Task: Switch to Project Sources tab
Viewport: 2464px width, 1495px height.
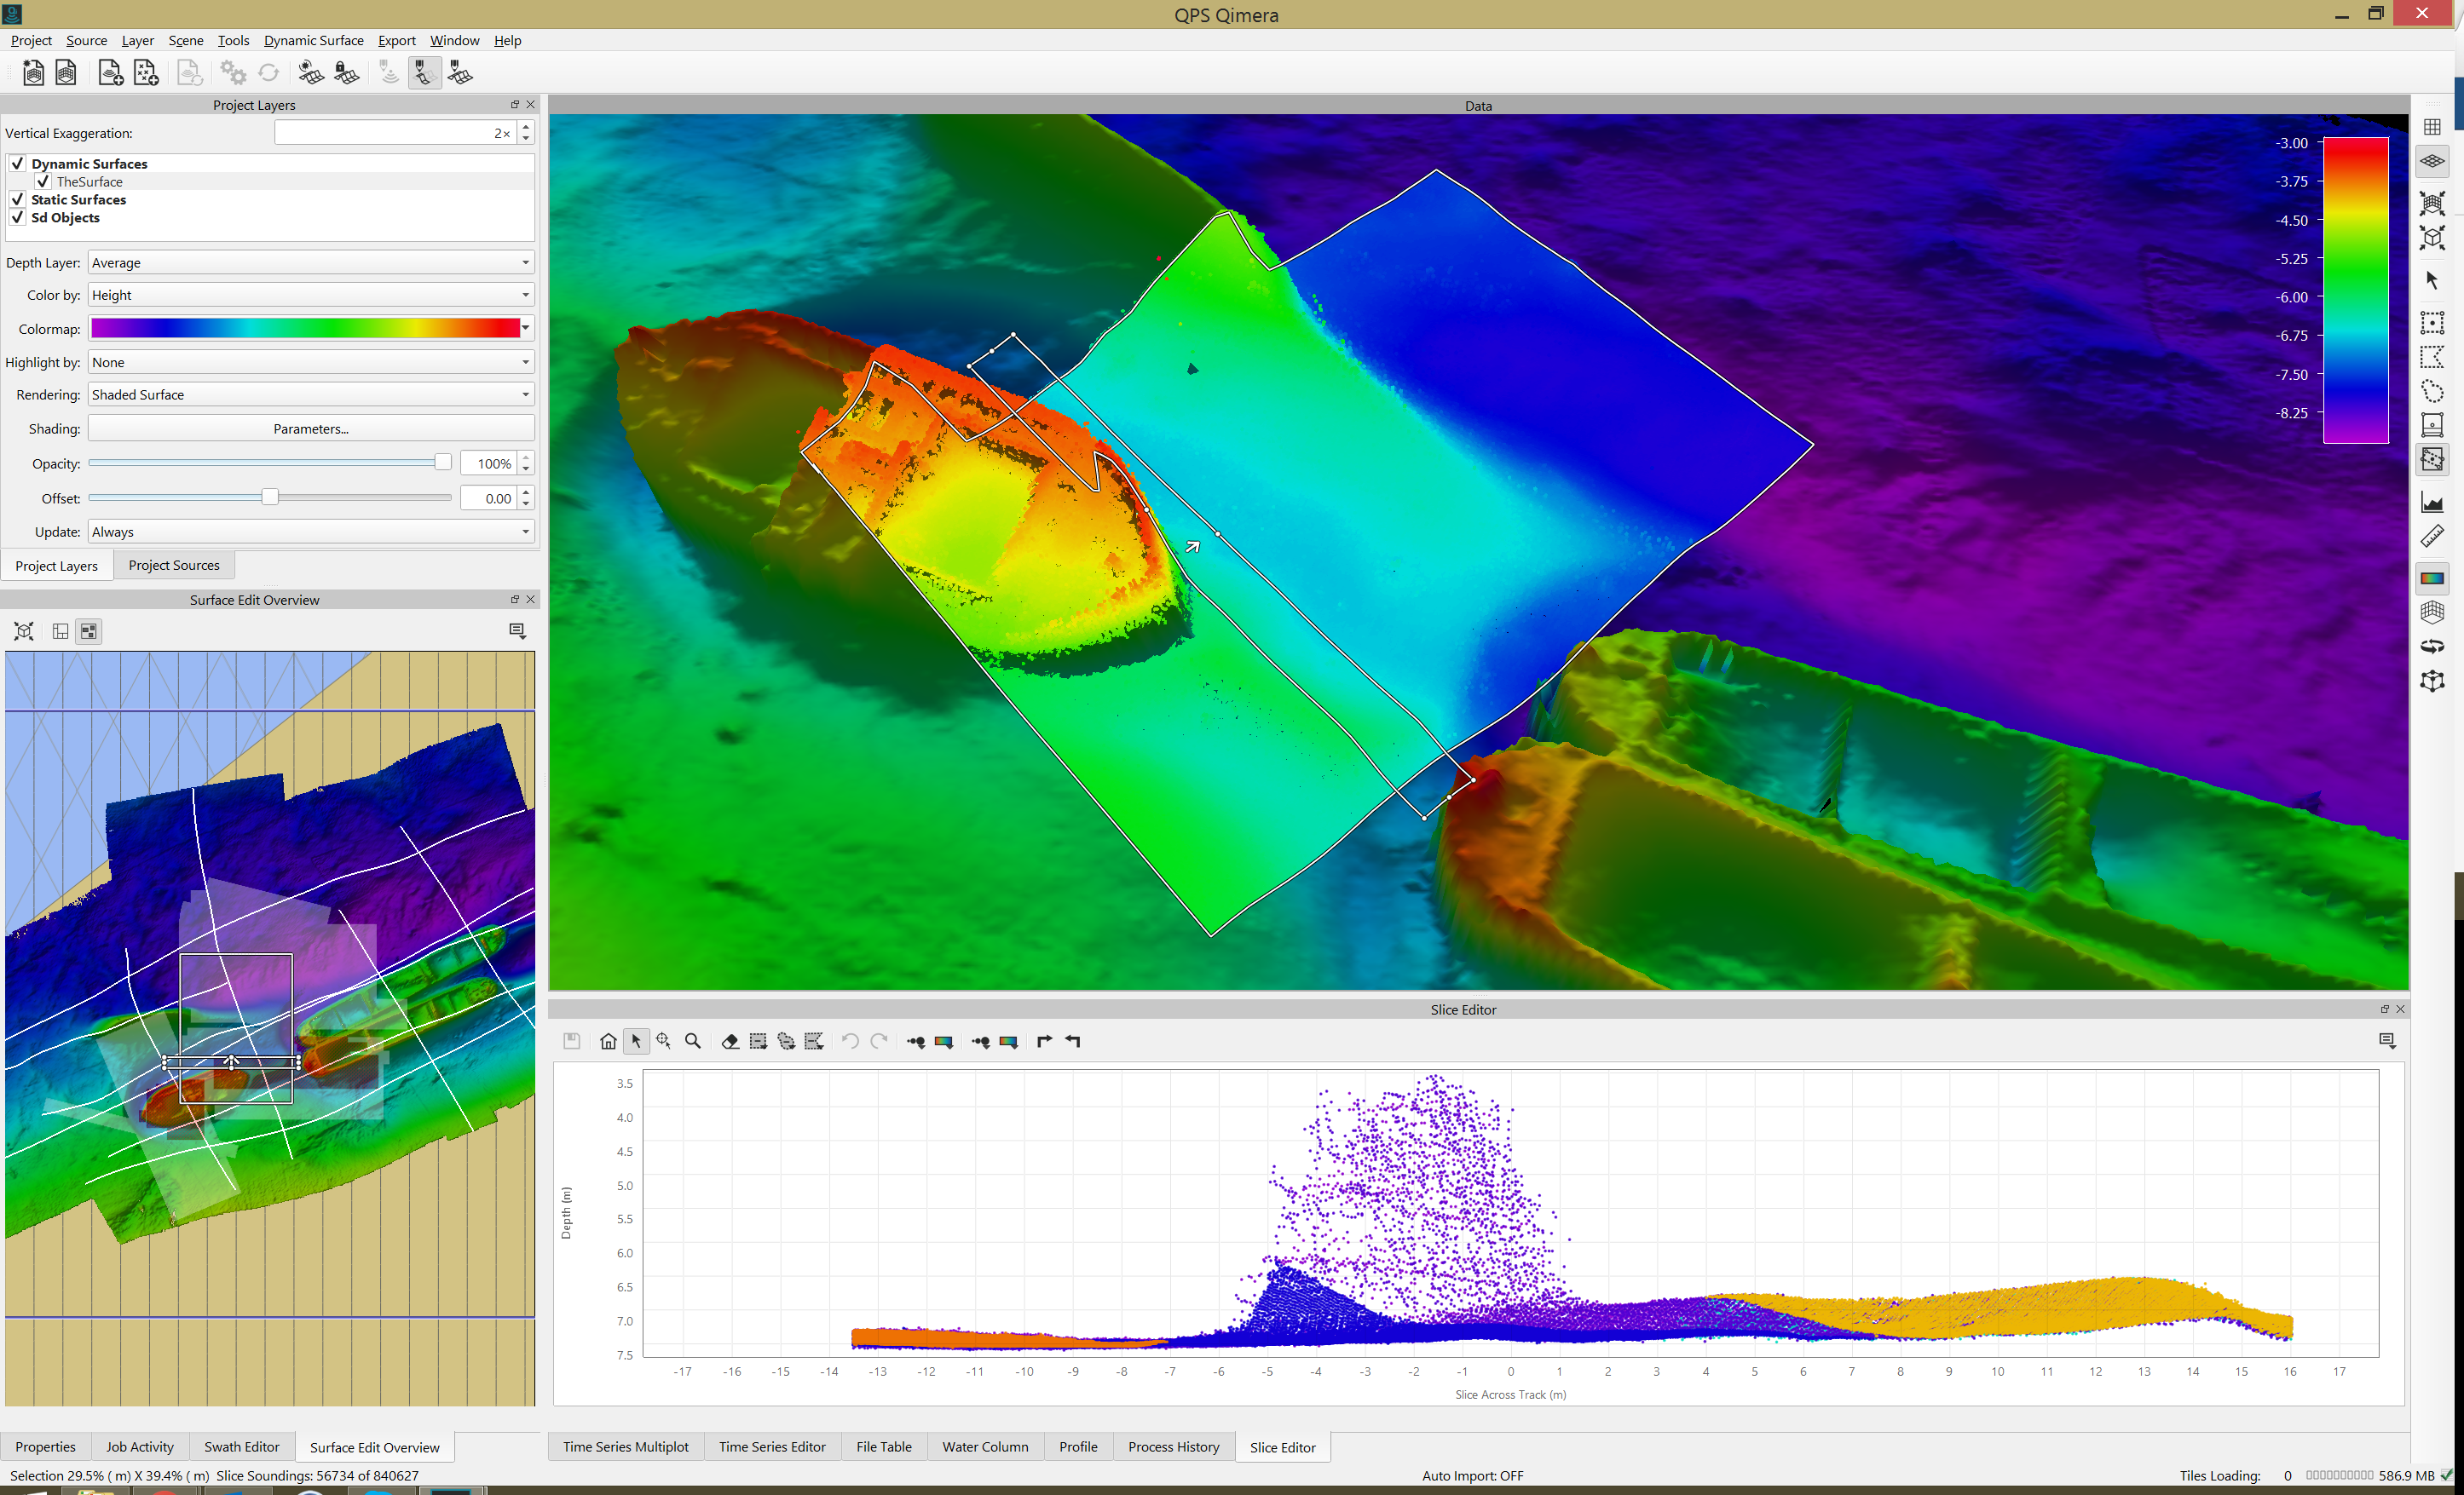Action: tap(174, 565)
